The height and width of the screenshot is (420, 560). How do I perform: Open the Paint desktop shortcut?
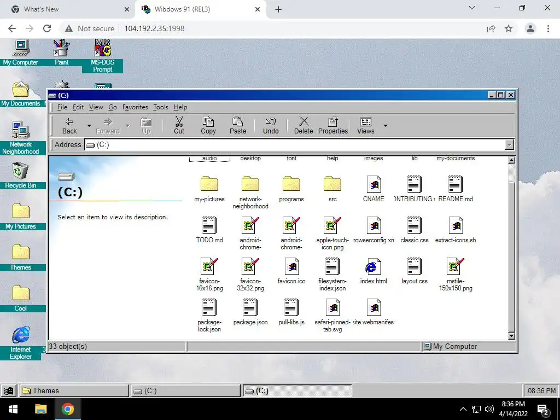pos(61,52)
